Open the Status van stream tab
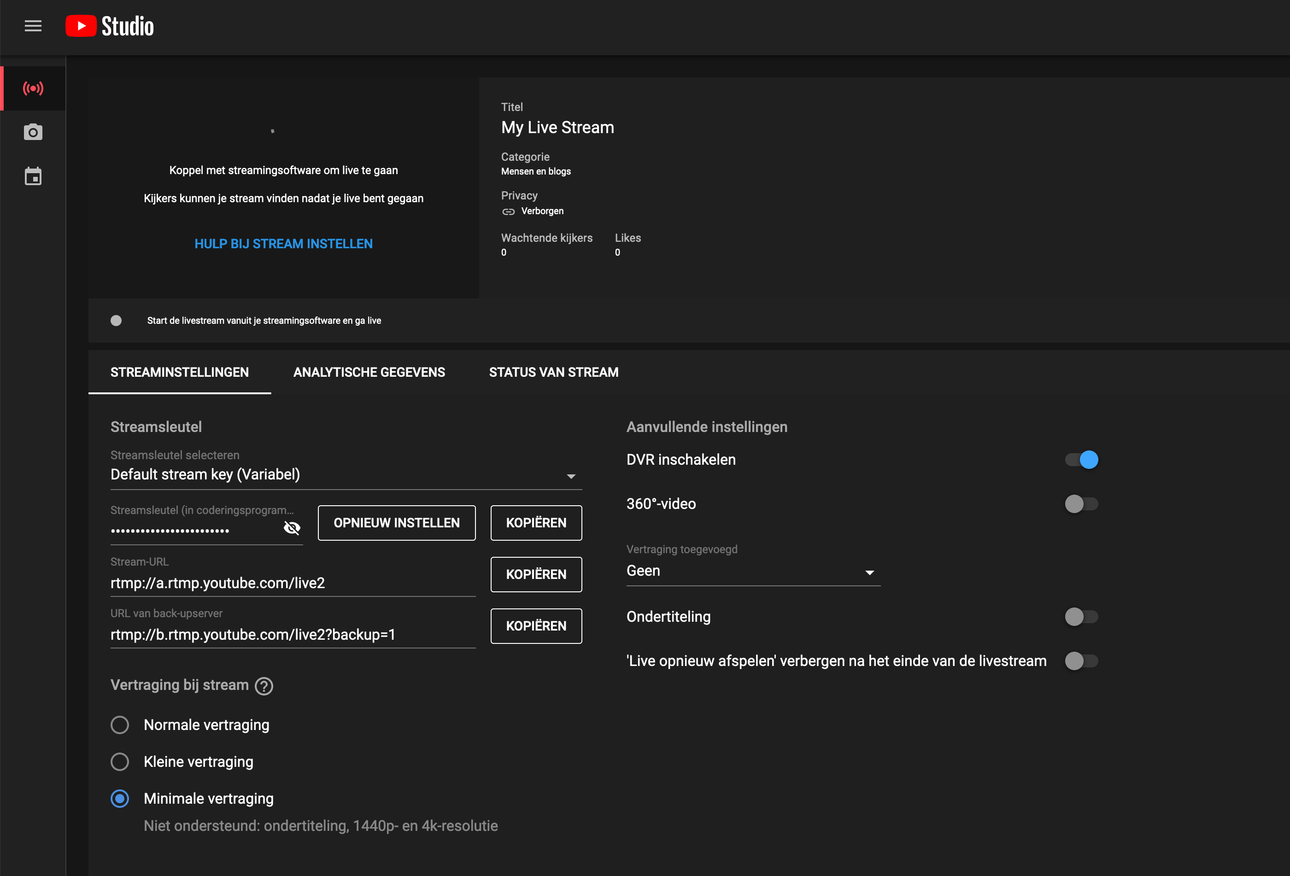The image size is (1290, 876). pyautogui.click(x=553, y=372)
